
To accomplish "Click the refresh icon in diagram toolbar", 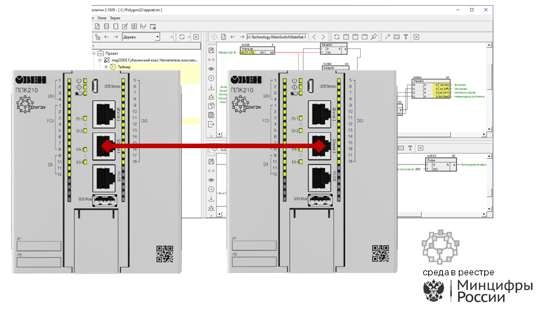I will pyautogui.click(x=336, y=37).
